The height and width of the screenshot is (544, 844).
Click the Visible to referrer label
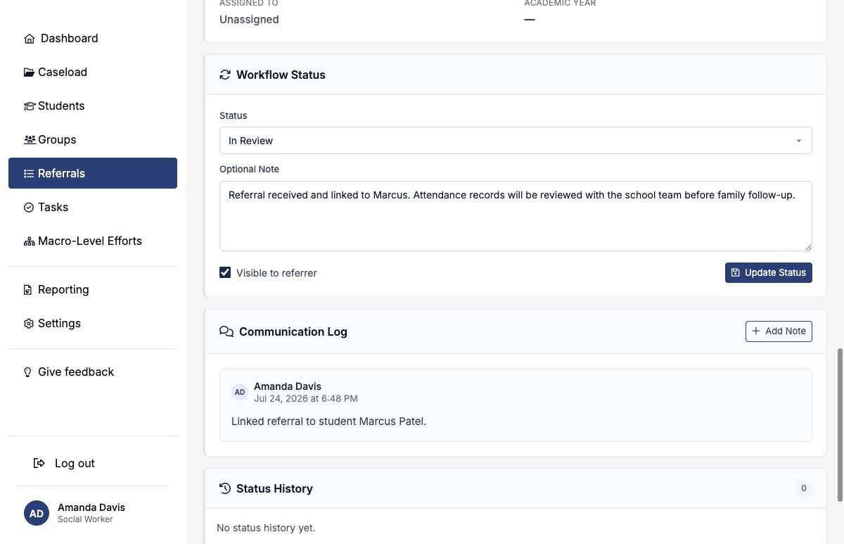point(276,273)
